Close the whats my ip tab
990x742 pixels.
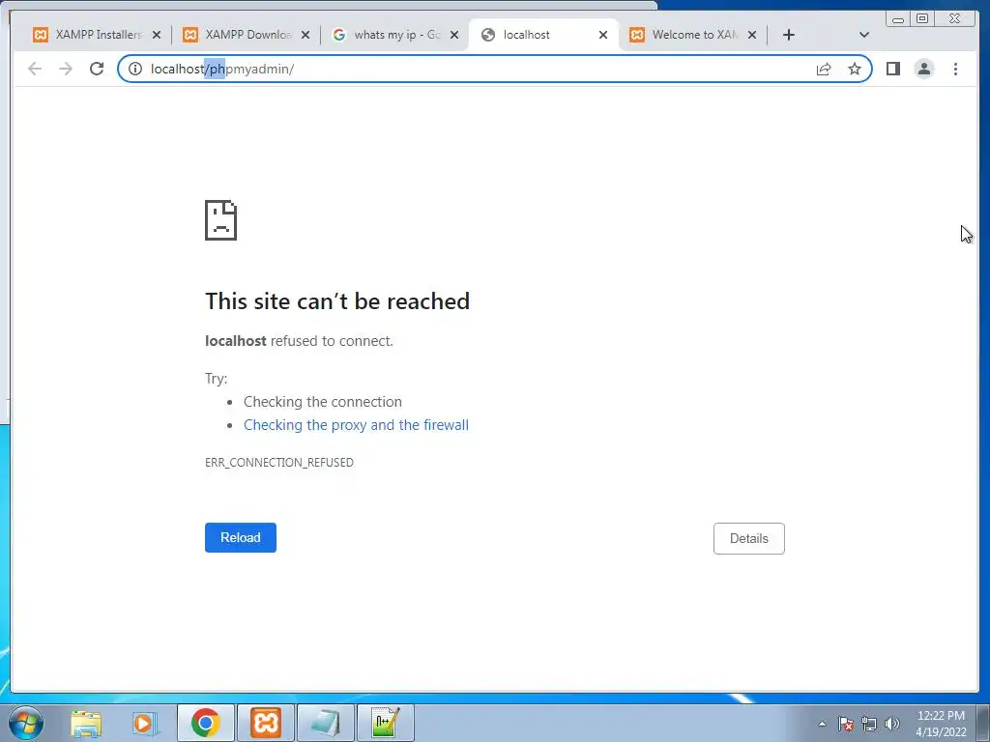click(x=454, y=36)
